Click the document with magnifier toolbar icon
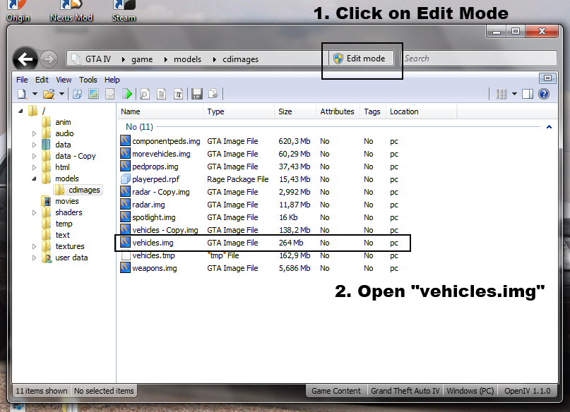The image size is (570, 412). point(145,94)
